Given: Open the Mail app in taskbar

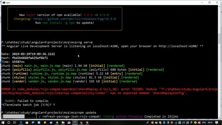Looking at the screenshot, I should 69,123.
